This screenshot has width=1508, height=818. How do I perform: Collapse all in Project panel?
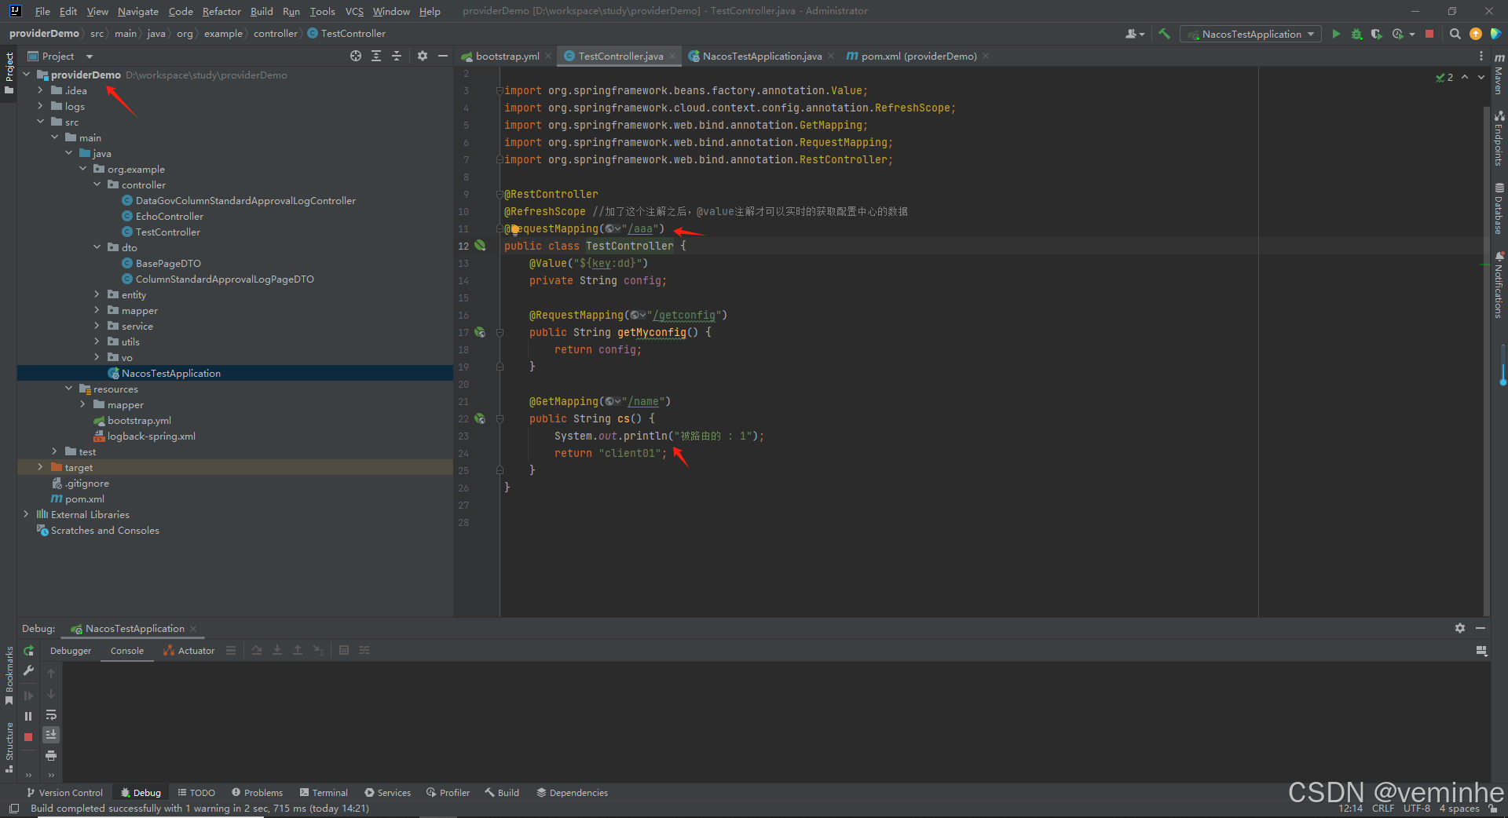(397, 56)
